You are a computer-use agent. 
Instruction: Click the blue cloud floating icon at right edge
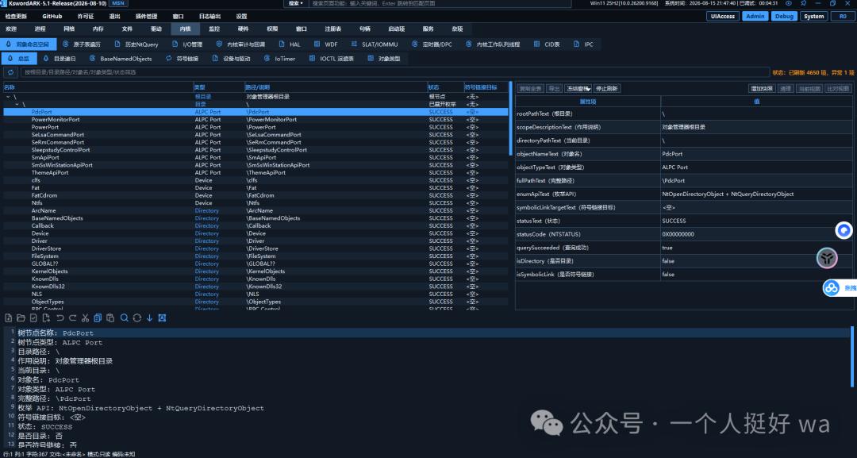pyautogui.click(x=832, y=287)
